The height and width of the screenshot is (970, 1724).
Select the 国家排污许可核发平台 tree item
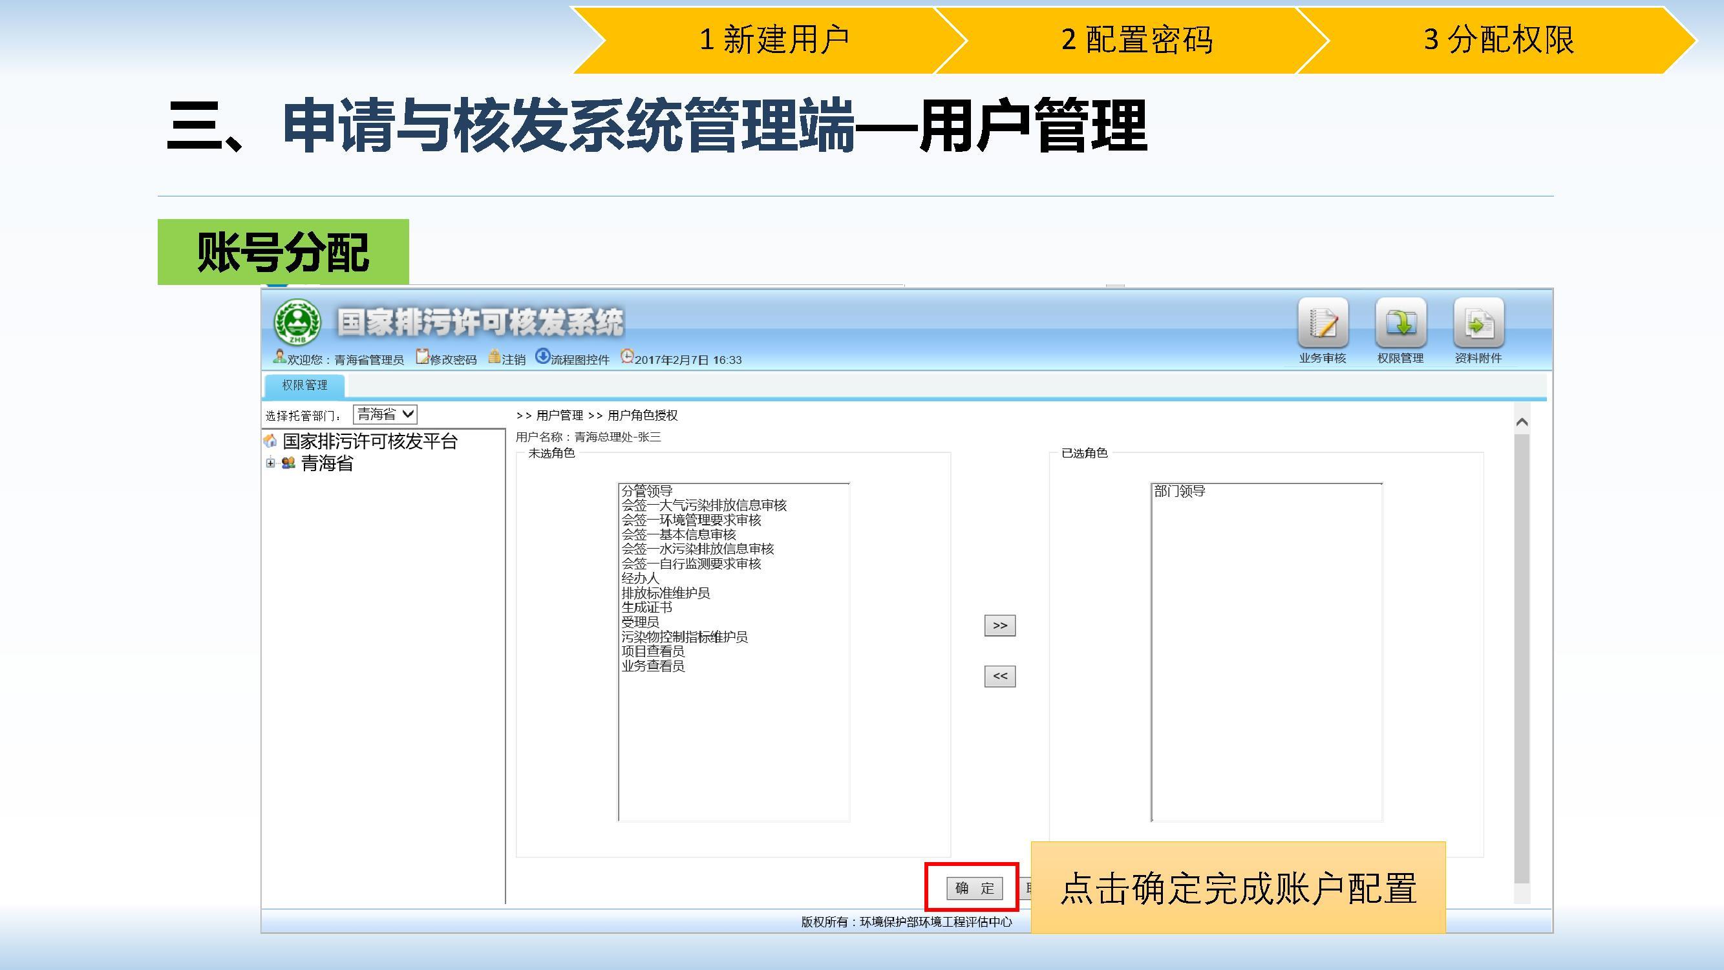(x=370, y=441)
